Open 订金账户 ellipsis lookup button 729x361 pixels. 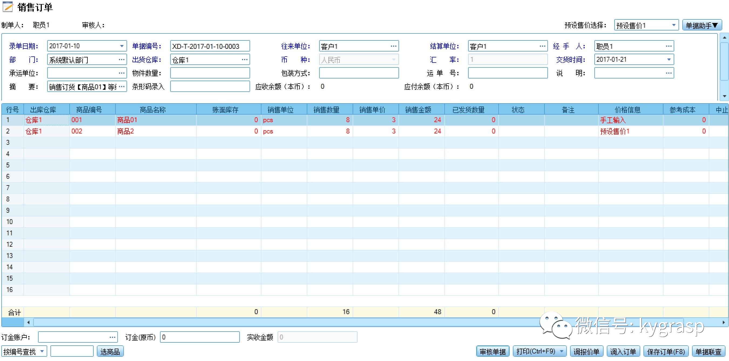(112, 337)
